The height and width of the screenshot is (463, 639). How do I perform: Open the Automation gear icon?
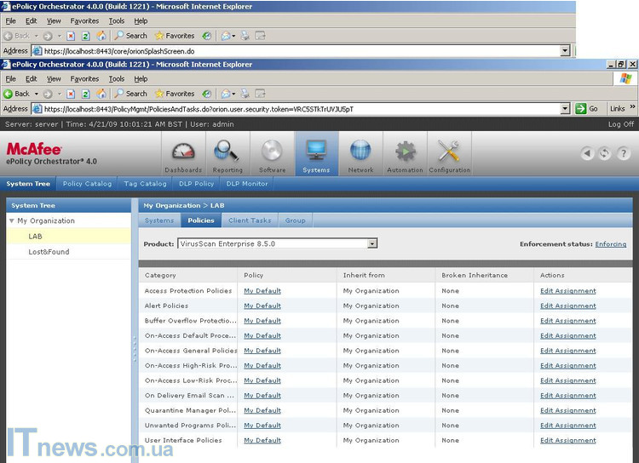(405, 153)
